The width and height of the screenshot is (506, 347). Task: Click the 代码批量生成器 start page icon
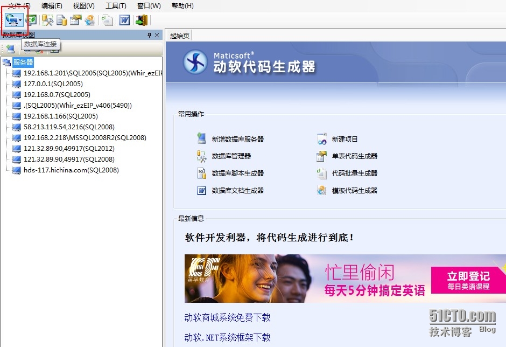tap(322, 173)
